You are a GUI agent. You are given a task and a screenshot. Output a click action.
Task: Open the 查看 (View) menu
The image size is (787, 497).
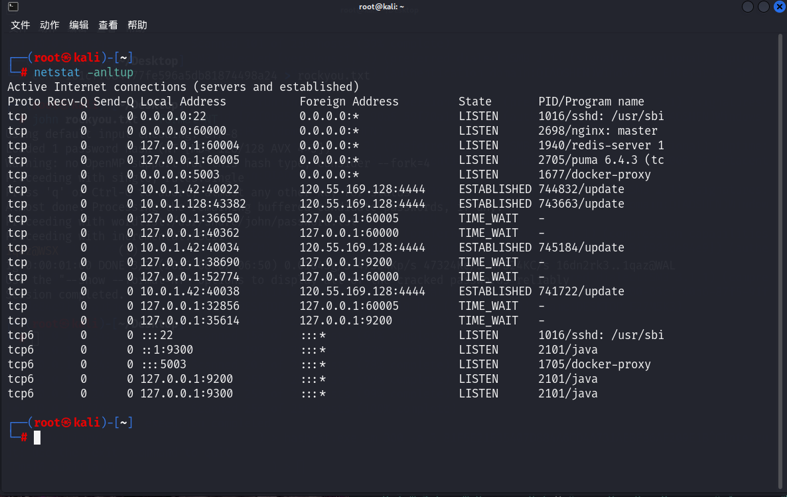(x=108, y=25)
